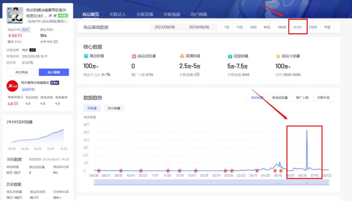Click the 商品销量 cart icon in core data
The image size is (352, 201).
coord(86,56)
